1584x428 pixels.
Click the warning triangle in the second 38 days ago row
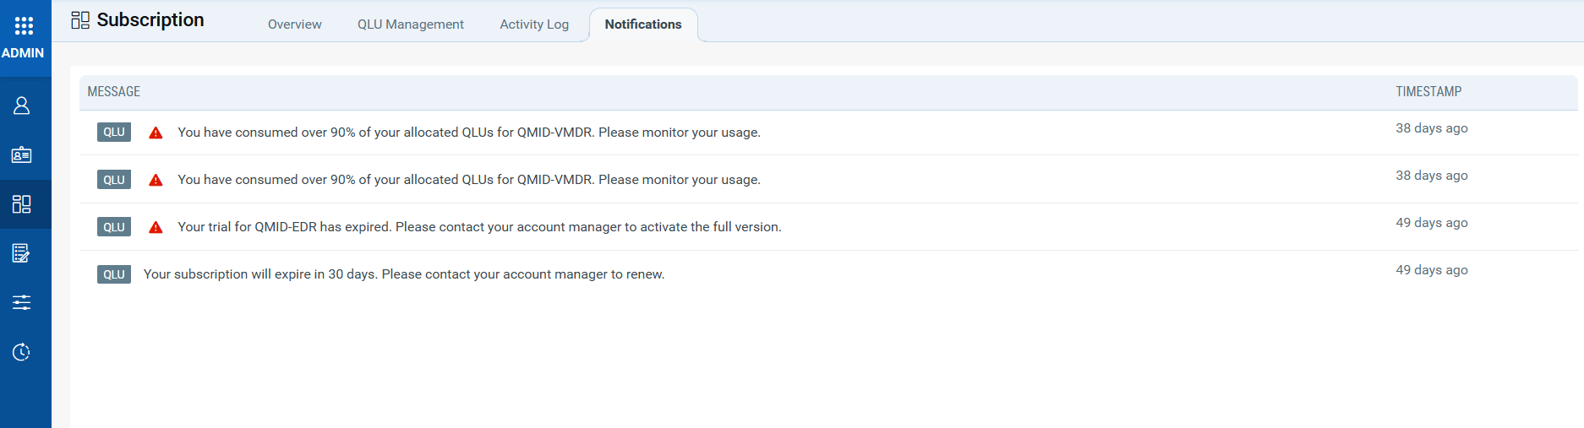pyautogui.click(x=156, y=180)
